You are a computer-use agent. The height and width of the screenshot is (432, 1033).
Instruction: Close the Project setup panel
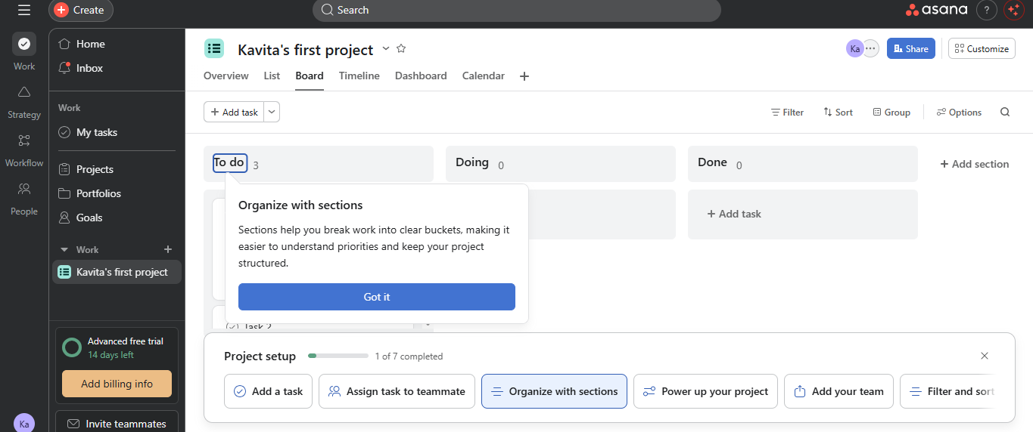pyautogui.click(x=985, y=356)
